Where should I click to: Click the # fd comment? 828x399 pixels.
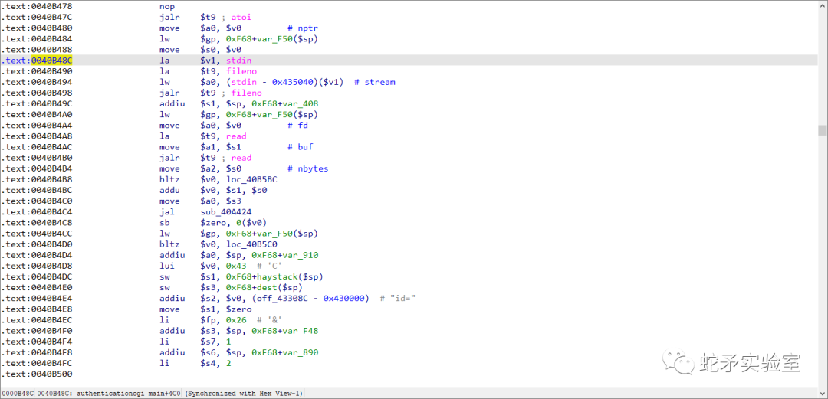click(297, 126)
